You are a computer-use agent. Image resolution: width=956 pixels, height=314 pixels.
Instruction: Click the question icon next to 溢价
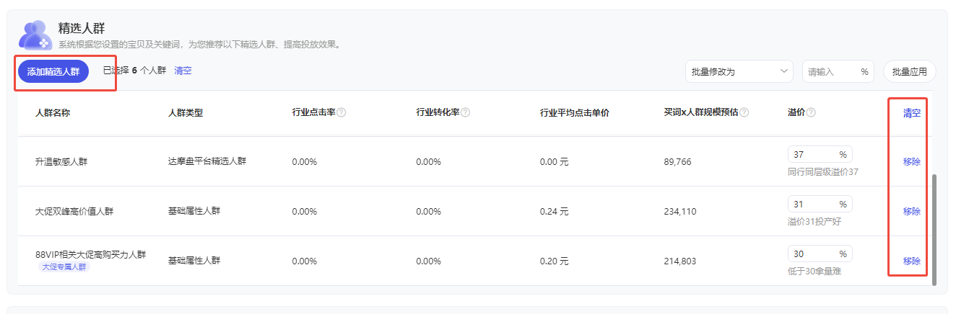click(x=811, y=113)
